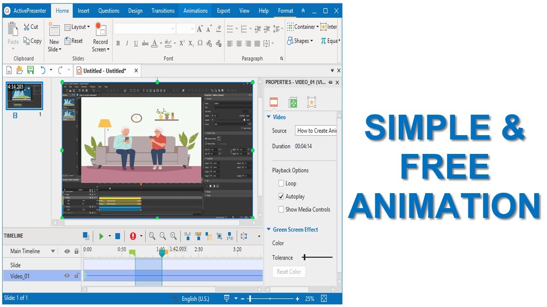The image size is (547, 307).
Task: Justify the paragraph text
Action: click(257, 43)
